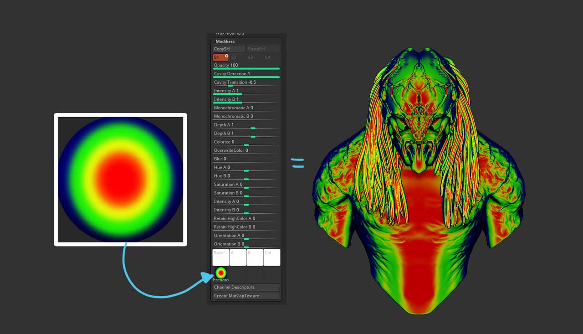Click the Opacity 100 slider

246,66
